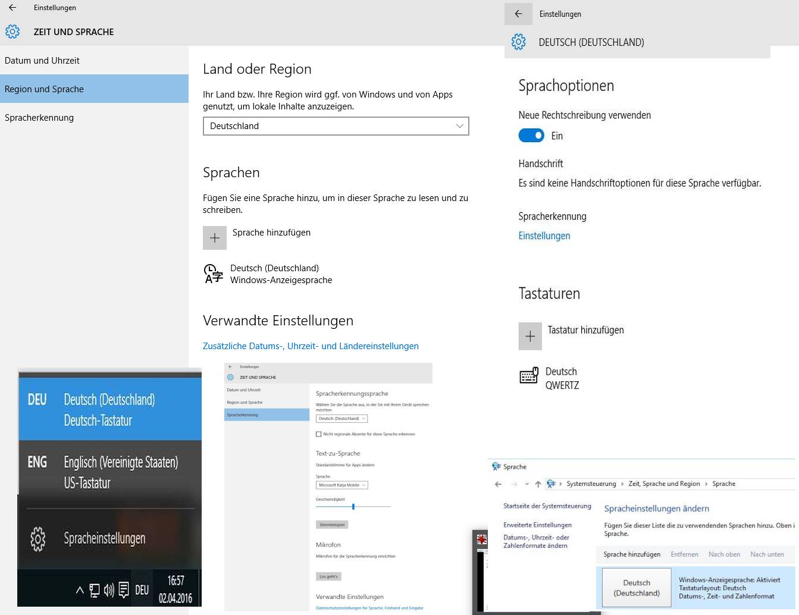
Task: Click the Sprache segment at the breadcrumb end
Action: [724, 484]
